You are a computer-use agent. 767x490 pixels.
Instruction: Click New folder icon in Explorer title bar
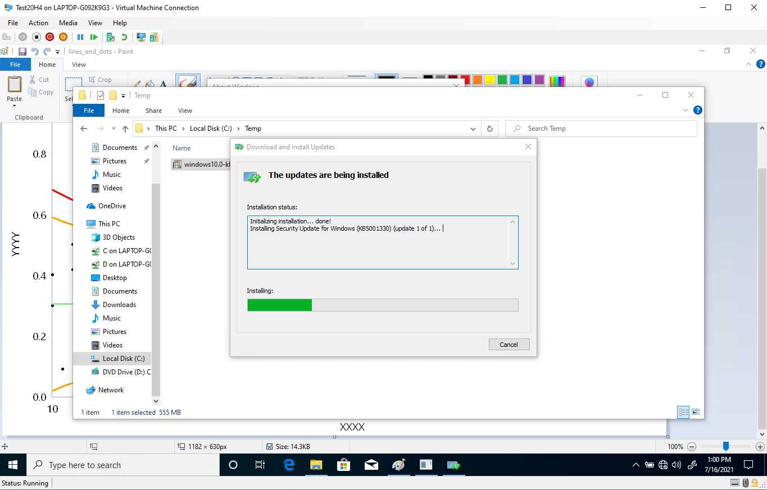click(113, 95)
